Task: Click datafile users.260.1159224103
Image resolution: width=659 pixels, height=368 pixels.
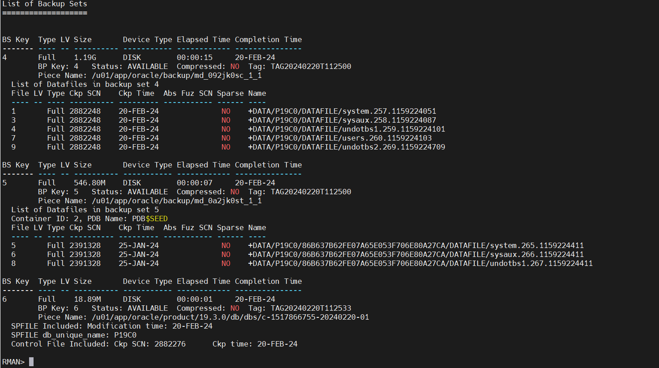Action: (340, 138)
